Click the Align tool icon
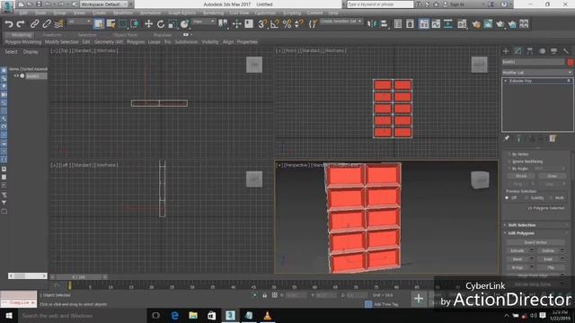575x323 pixels. tap(384, 24)
